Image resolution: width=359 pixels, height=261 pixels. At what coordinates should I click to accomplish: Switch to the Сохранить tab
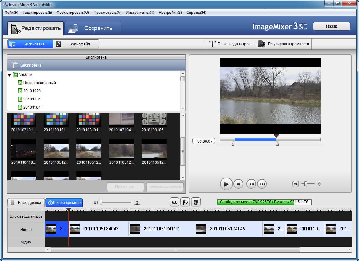[x=93, y=28]
